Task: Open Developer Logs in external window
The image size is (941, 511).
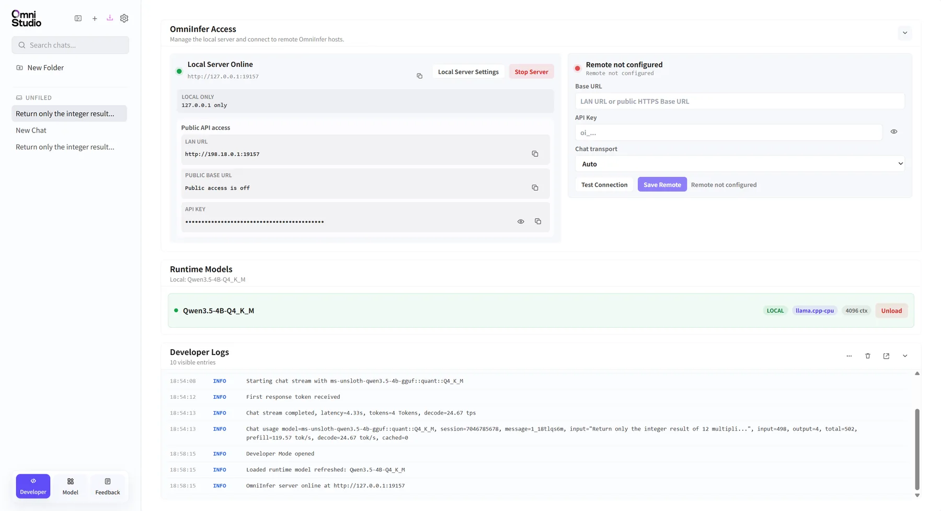Action: click(886, 356)
